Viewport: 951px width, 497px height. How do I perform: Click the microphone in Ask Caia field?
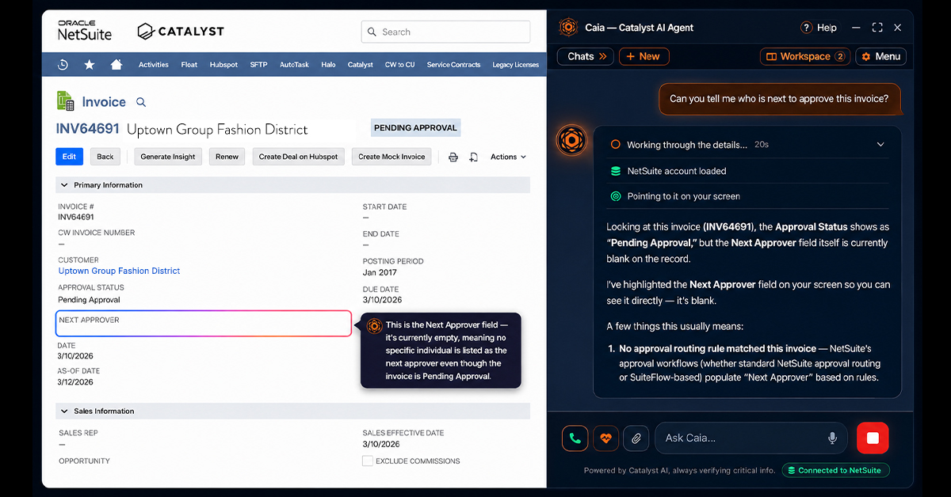point(832,438)
